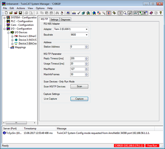
Task: Open the Edit menu
Action: 12,8
